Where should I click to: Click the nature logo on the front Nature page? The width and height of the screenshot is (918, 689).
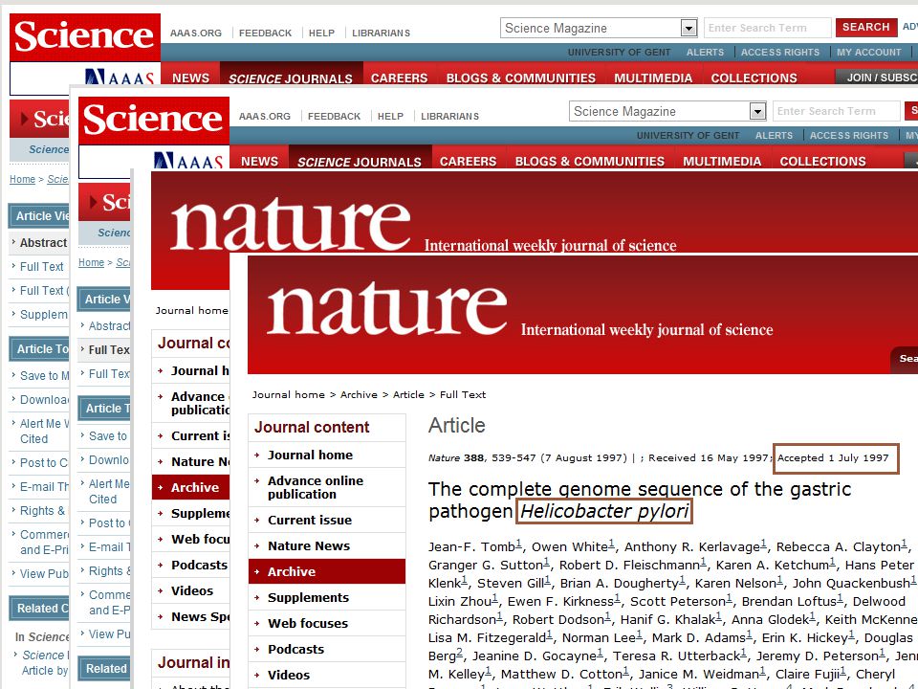pos(387,308)
